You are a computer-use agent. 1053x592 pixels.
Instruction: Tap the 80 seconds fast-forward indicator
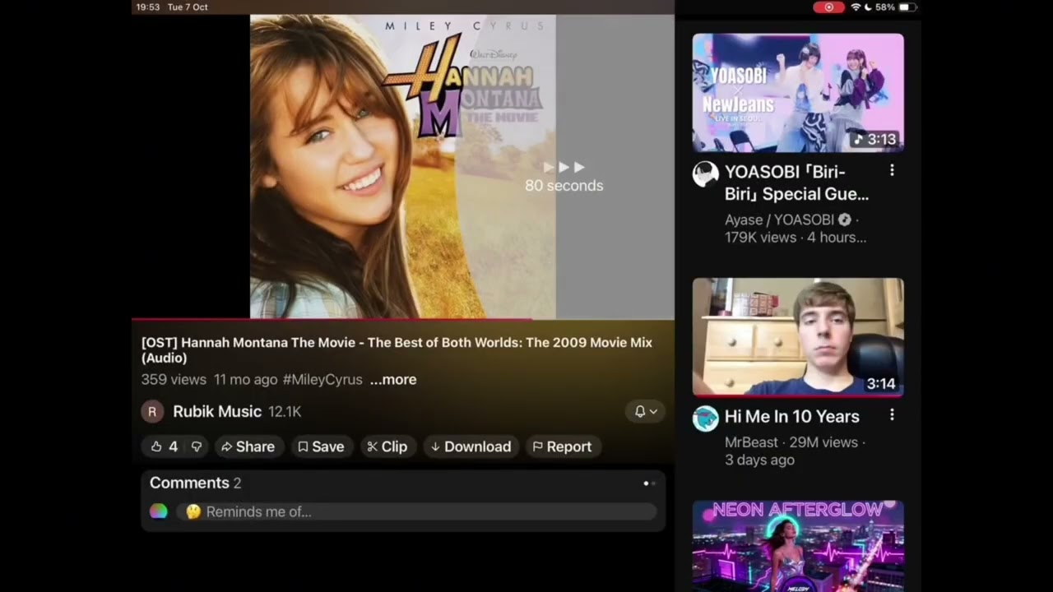564,177
